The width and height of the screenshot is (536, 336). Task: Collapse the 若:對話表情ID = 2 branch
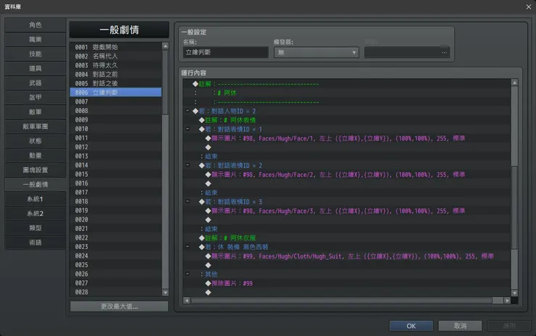(x=188, y=165)
